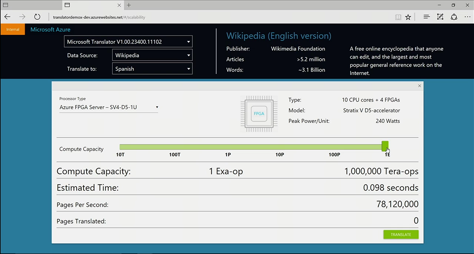This screenshot has width=474, height=254.
Task: Click the browser forward arrow
Action: 22,17
